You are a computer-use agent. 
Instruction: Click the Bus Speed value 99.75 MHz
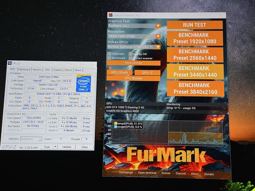coord(33,126)
